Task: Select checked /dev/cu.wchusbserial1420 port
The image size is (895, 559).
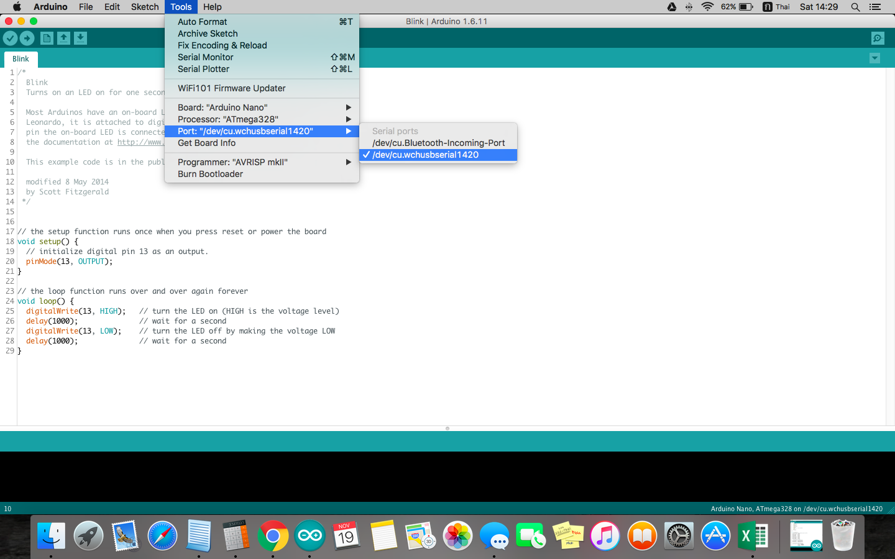Action: (438, 155)
